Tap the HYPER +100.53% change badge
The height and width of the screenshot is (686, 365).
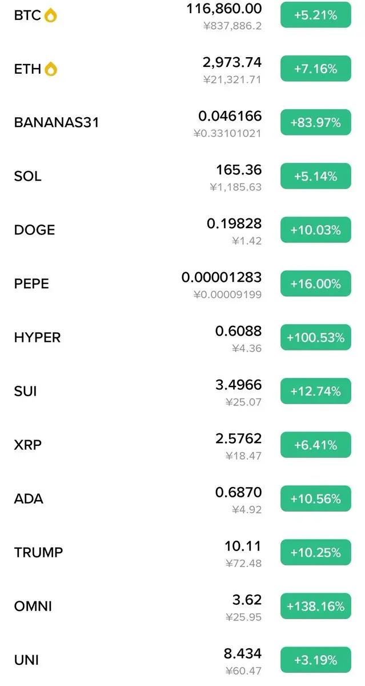click(315, 338)
